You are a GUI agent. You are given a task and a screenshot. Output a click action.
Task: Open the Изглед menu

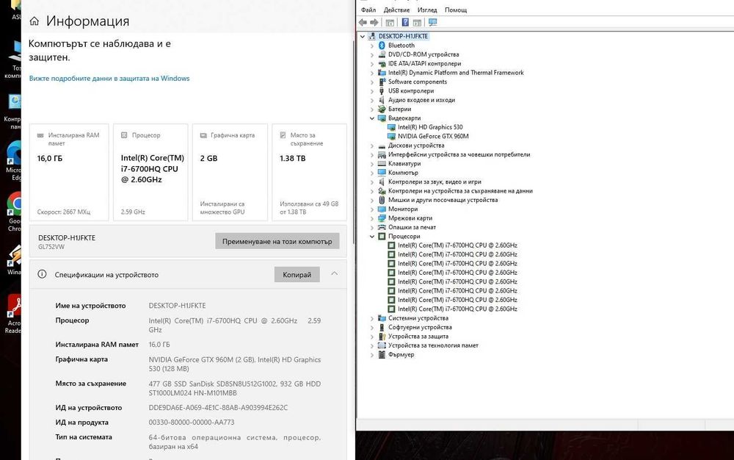click(x=427, y=10)
